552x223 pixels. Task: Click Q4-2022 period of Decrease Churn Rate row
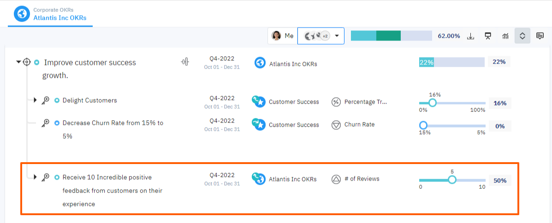point(222,121)
